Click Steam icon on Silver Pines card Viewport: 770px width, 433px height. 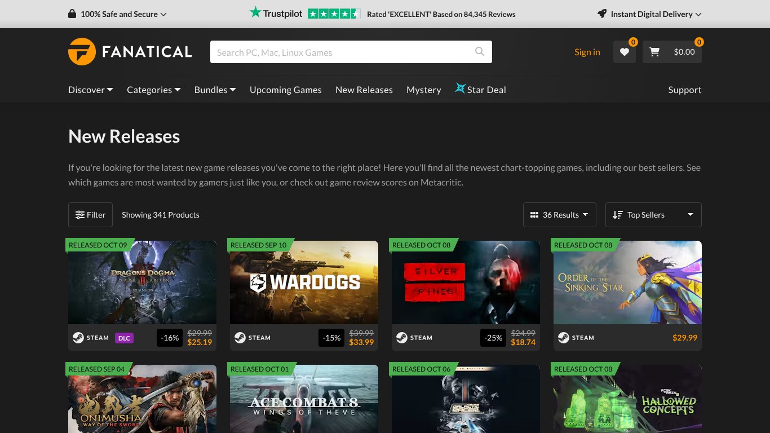point(402,338)
